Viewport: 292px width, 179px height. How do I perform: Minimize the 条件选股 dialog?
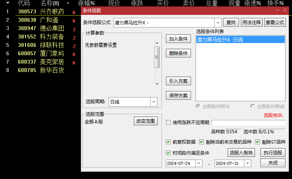(x=278, y=10)
